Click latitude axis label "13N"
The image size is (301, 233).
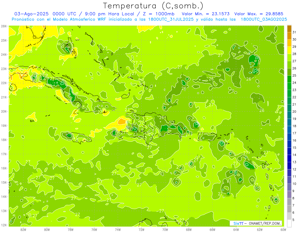point(4,211)
